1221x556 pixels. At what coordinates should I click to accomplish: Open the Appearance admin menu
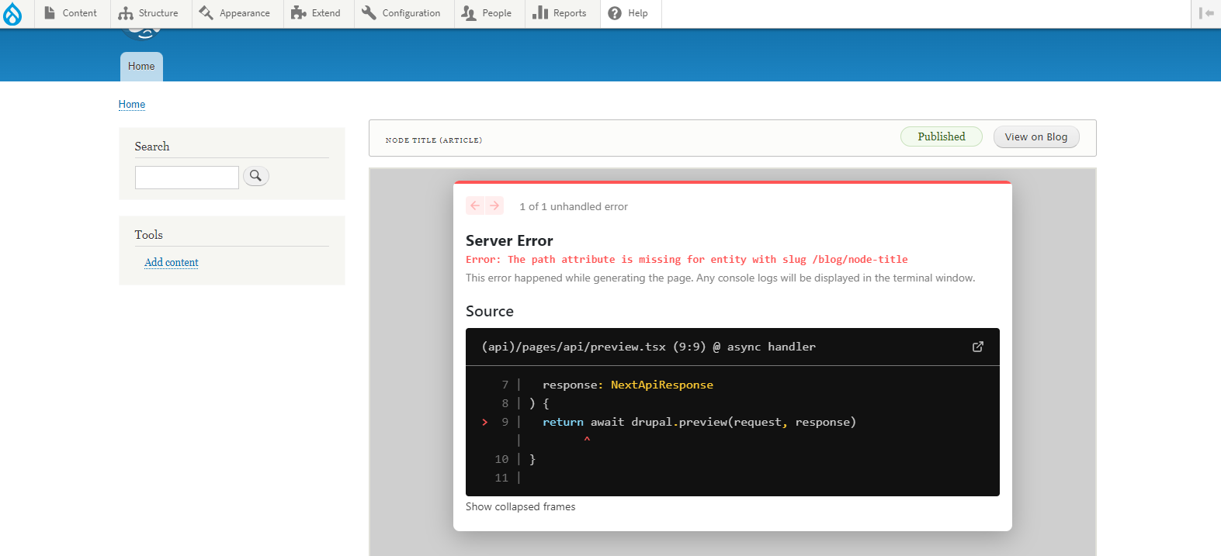[x=234, y=13]
